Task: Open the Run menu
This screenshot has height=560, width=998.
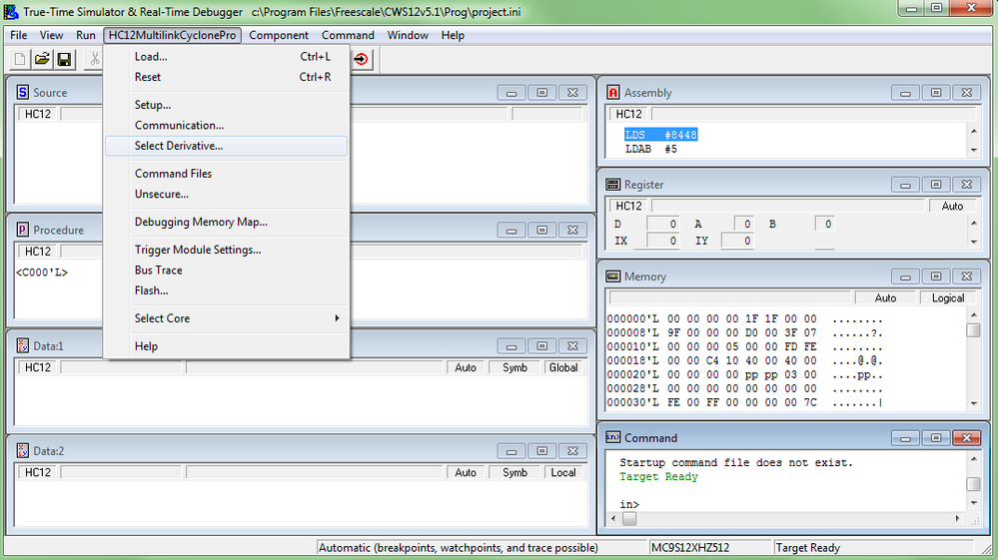Action: tap(85, 35)
